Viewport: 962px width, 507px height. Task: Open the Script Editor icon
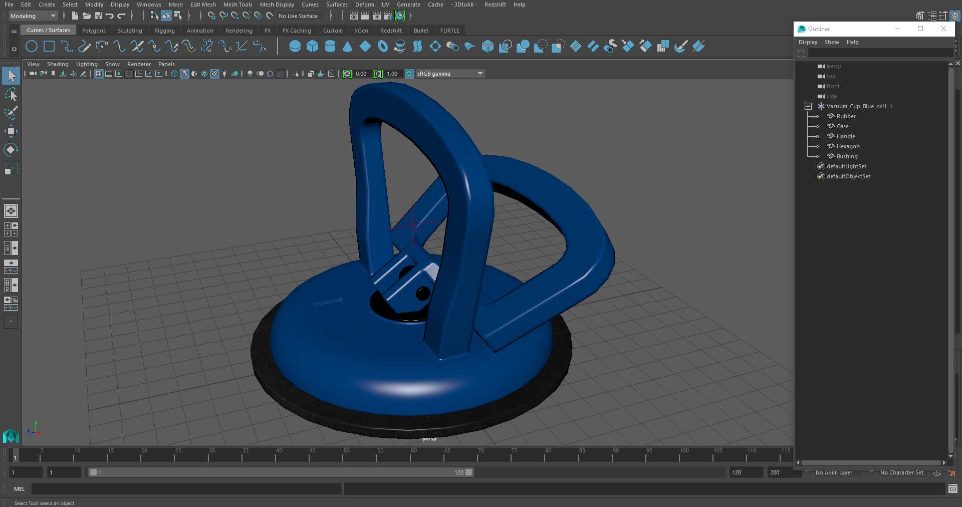953,489
